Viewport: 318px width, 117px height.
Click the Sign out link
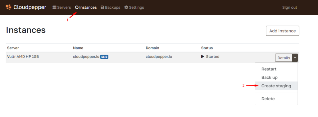click(x=290, y=7)
